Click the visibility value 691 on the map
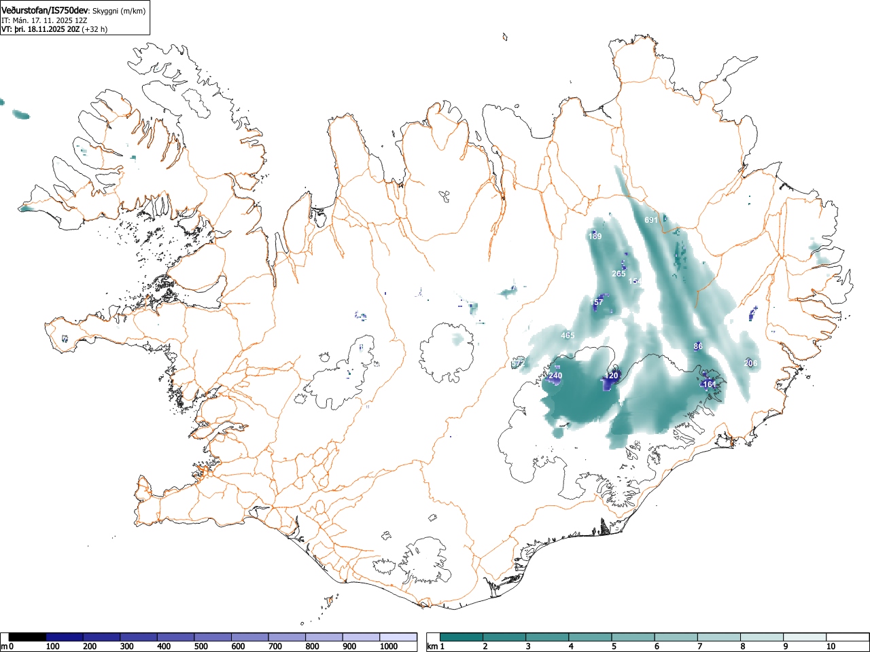Viewport: 870px width, 652px height. click(650, 220)
